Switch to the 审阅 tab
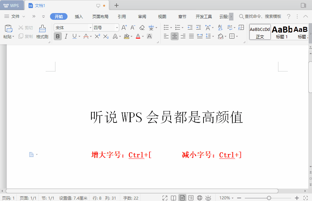The height and width of the screenshot is (201, 312). 142,16
